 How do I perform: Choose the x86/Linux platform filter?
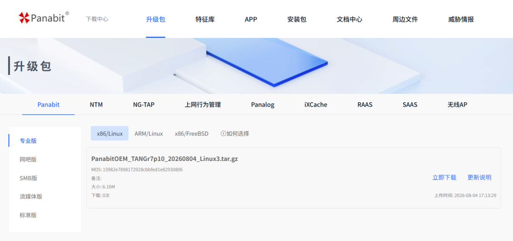110,134
